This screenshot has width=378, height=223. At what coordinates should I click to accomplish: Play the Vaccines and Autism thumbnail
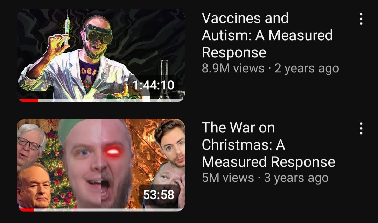[101, 56]
